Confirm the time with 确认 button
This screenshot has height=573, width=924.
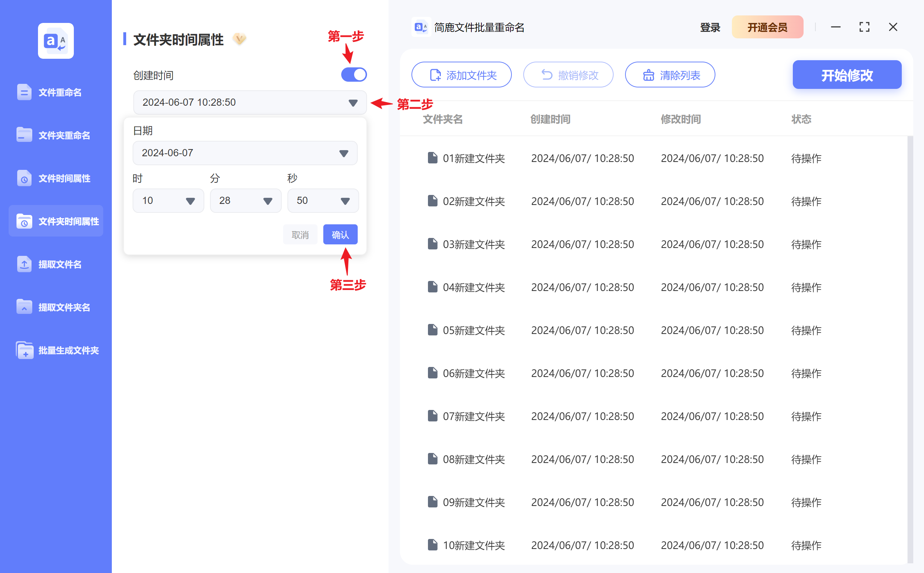tap(340, 234)
